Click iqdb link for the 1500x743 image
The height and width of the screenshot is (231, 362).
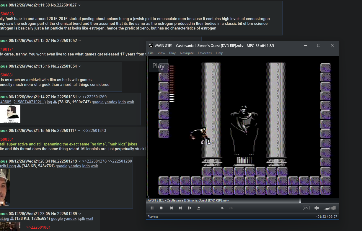(x=122, y=102)
